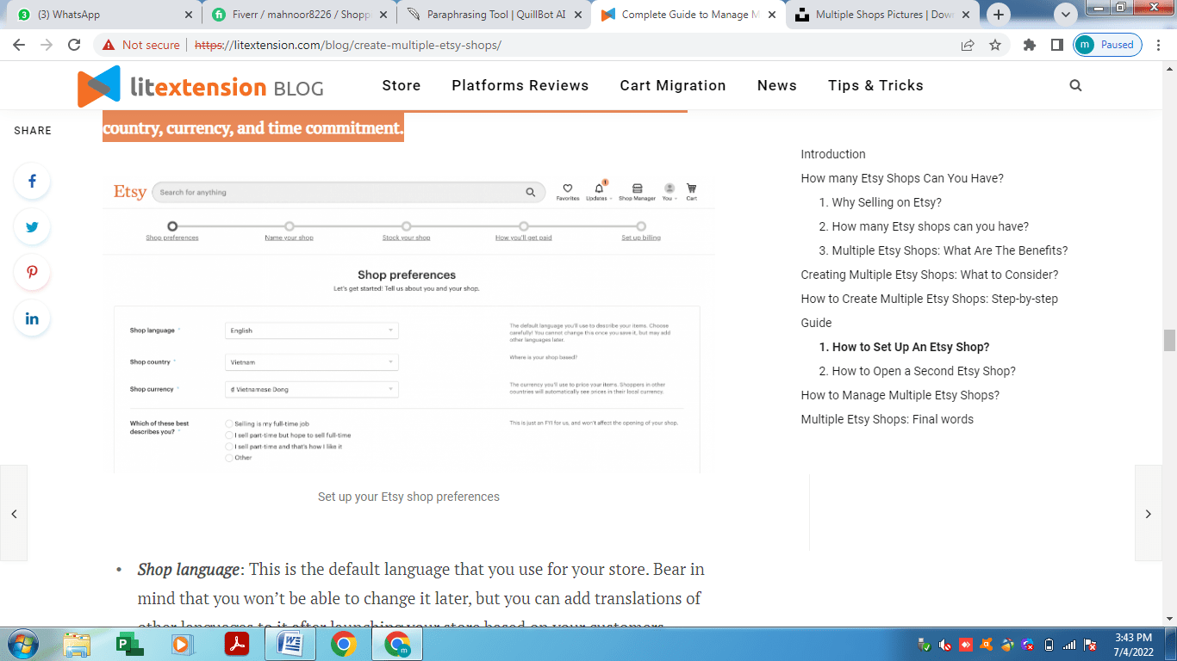The image size is (1177, 661).
Task: Jump to How to Manage Multiple Etsy Shops?
Action: [x=900, y=395]
